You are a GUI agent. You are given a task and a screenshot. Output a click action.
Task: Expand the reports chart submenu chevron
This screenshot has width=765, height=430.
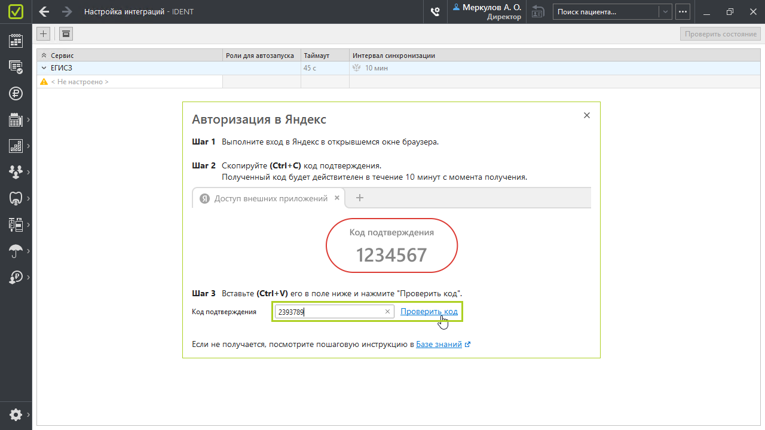(28, 146)
